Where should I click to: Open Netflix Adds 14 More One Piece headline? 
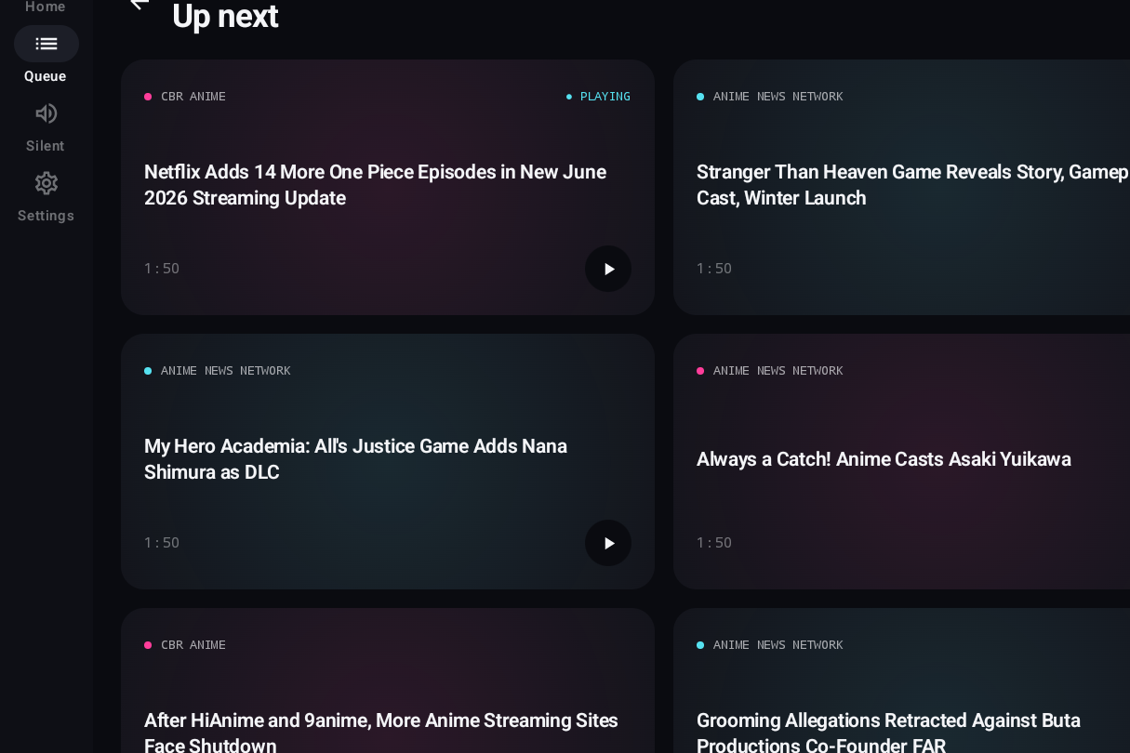point(375,185)
